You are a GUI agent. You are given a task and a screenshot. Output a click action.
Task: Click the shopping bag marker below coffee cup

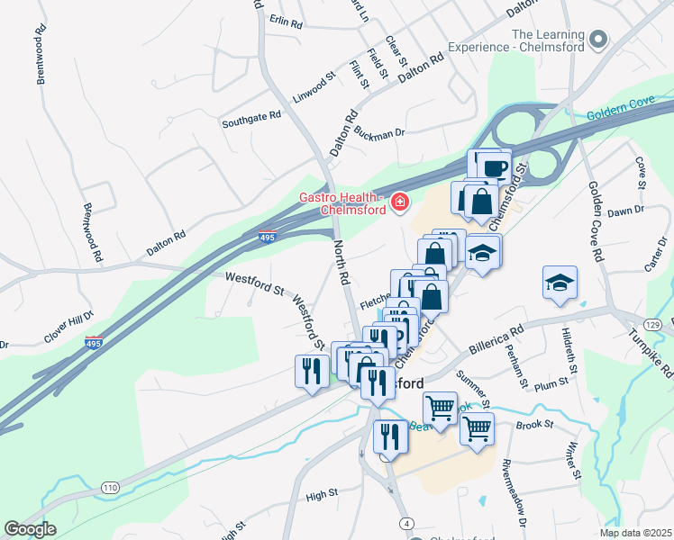click(x=481, y=202)
